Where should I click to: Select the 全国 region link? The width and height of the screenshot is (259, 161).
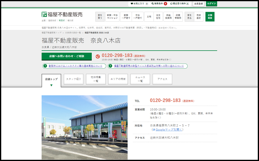pyautogui.click(x=44, y=21)
